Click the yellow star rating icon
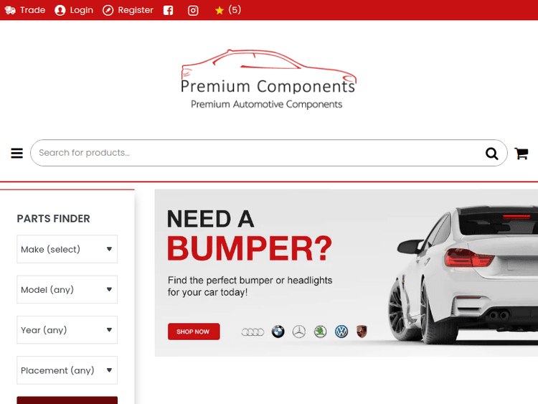The width and height of the screenshot is (538, 404). coord(220,11)
